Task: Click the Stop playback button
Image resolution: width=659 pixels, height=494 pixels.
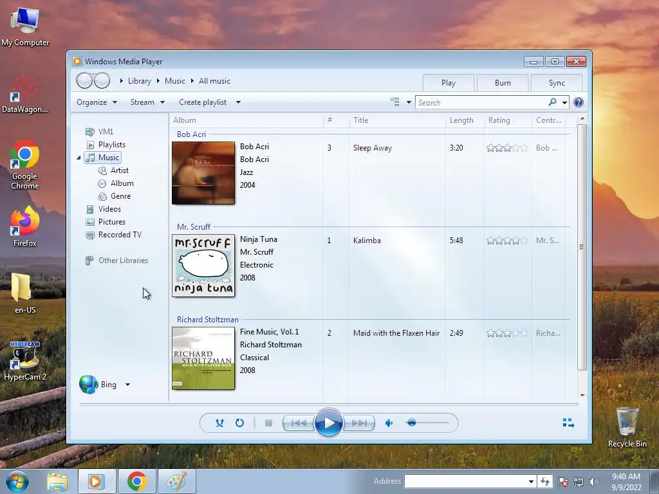Action: (x=268, y=423)
